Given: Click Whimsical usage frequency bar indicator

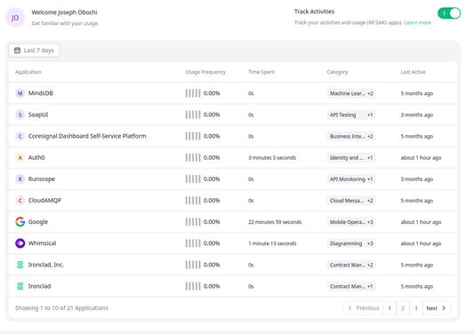Looking at the screenshot, I should pos(193,243).
